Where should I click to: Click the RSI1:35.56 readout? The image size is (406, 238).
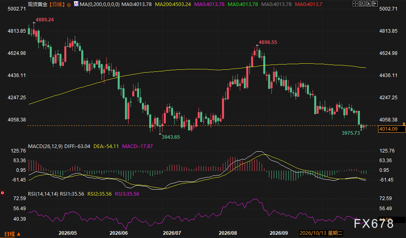72,194
